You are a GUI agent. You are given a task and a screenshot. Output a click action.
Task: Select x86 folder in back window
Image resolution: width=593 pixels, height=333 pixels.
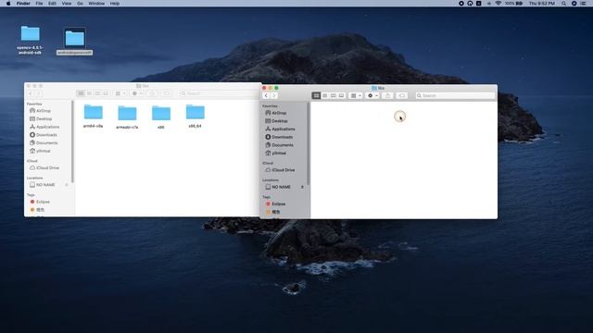pos(161,117)
